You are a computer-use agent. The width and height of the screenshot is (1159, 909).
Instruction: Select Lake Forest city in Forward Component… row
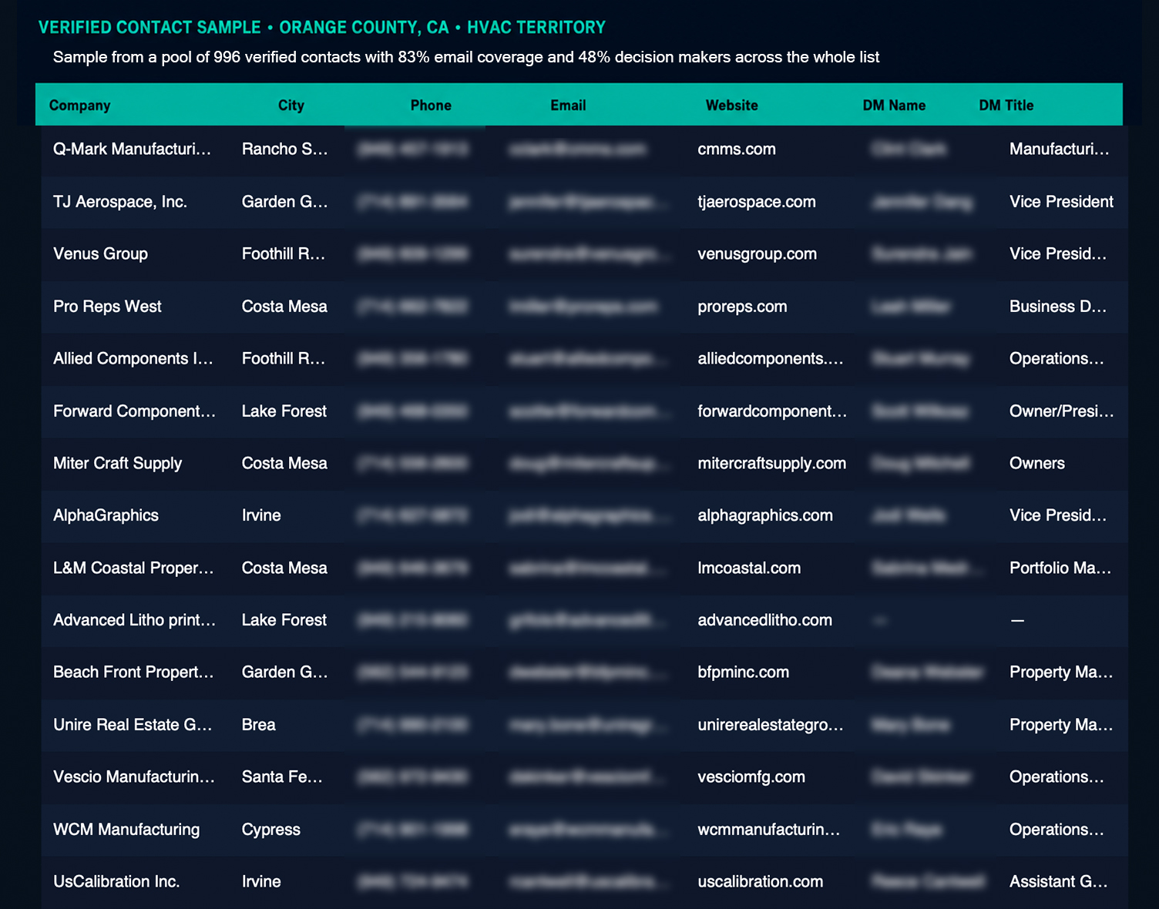point(284,411)
